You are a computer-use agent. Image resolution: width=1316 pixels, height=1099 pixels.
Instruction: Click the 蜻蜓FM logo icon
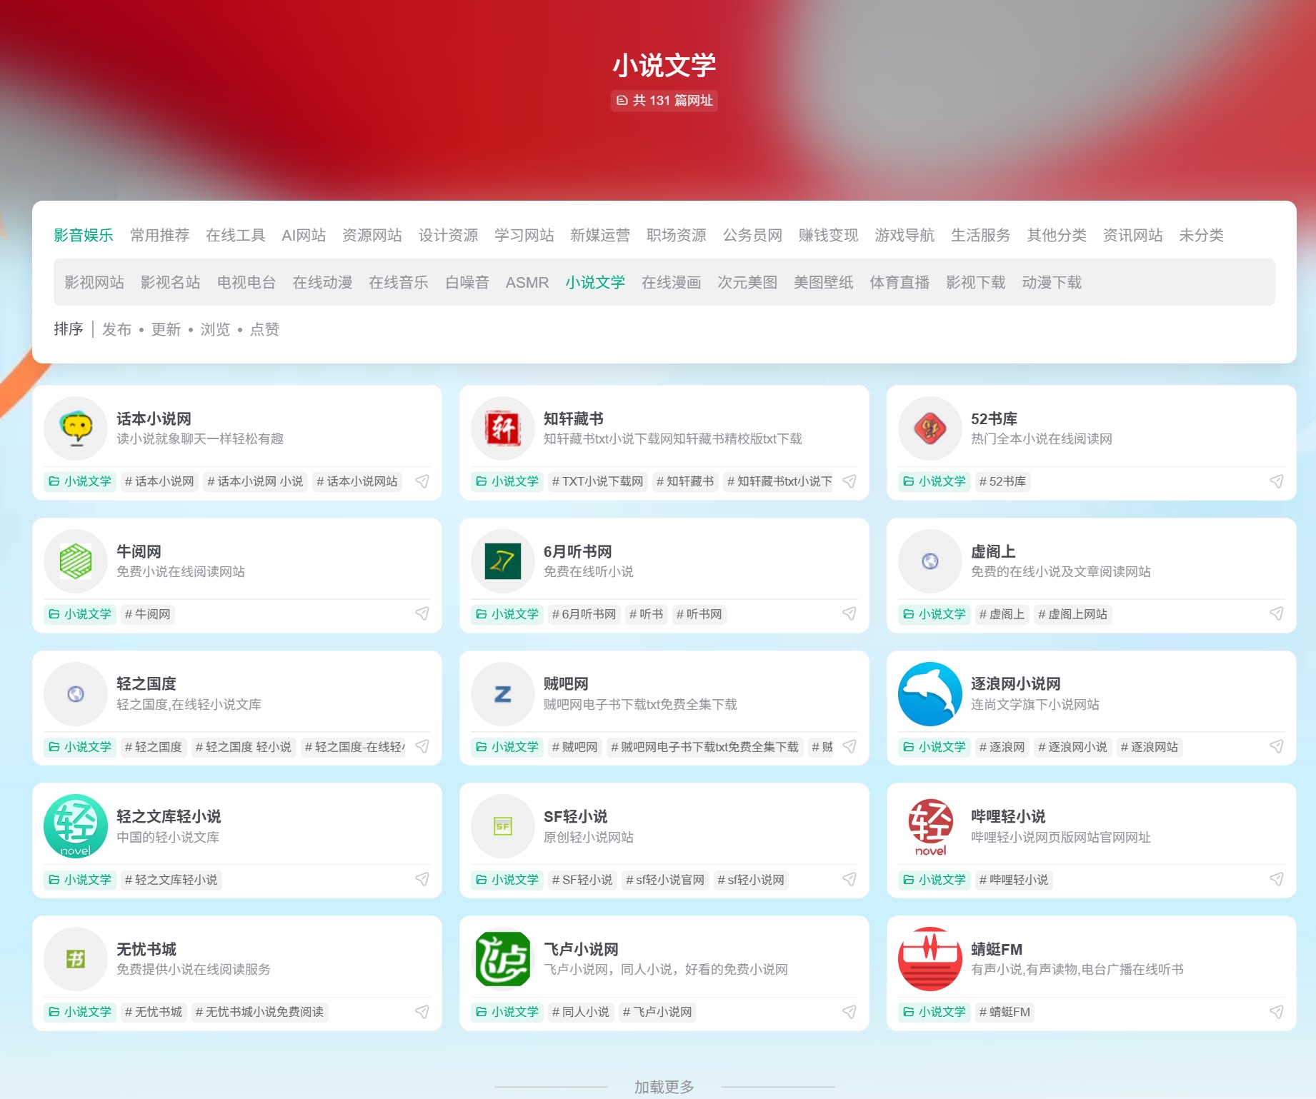pyautogui.click(x=929, y=959)
